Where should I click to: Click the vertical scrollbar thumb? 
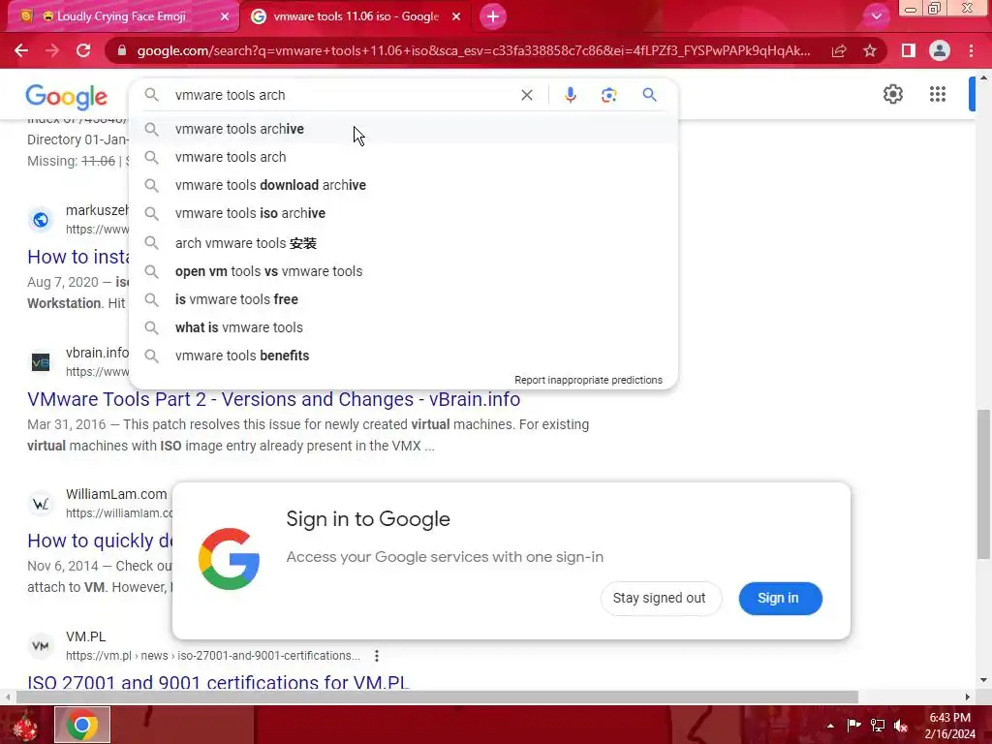(983, 484)
